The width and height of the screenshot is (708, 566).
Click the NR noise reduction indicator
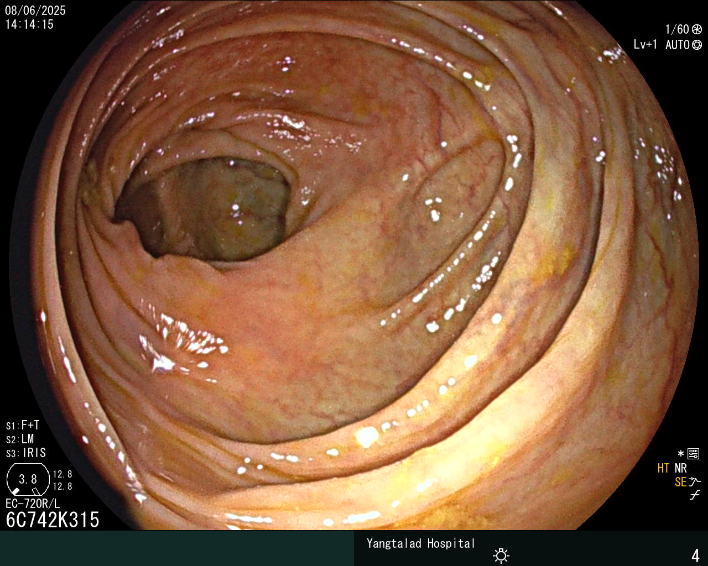[x=681, y=469]
